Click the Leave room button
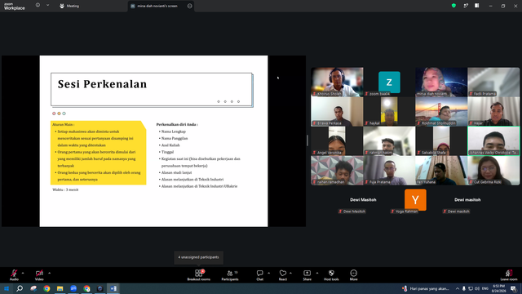The height and width of the screenshot is (294, 522). 509,275
